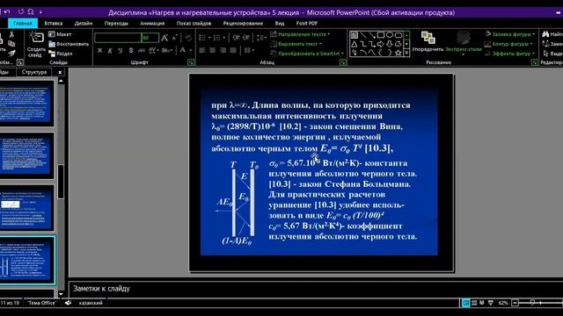The image size is (563, 316).
Task: Toggle center text alignment
Action: point(213,51)
